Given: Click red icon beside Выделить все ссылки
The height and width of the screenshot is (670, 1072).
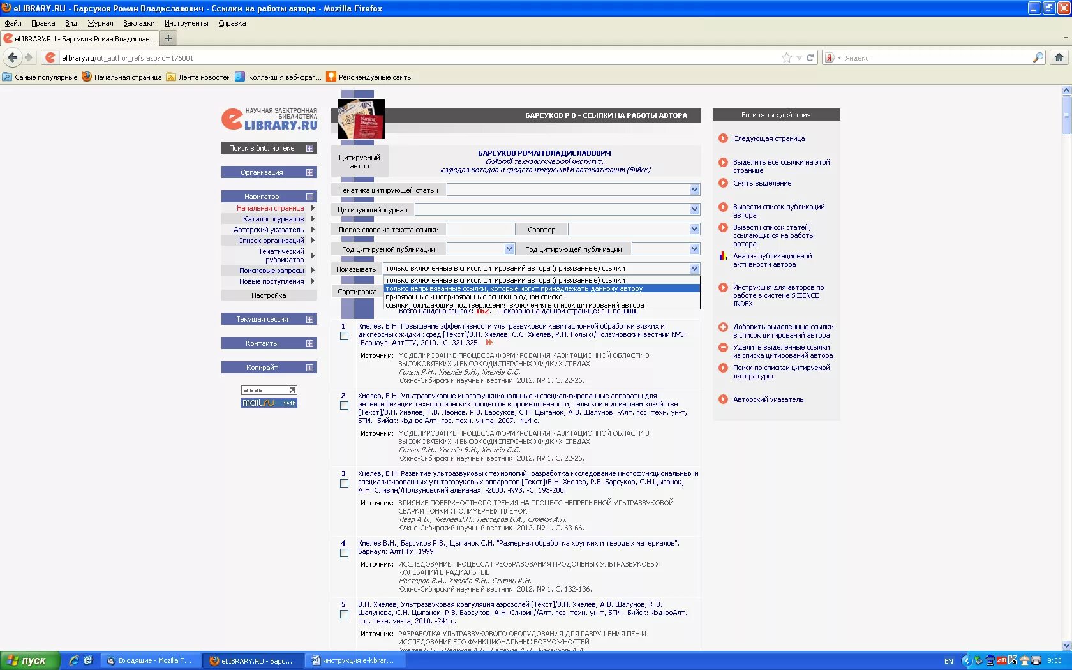Looking at the screenshot, I should point(723,162).
